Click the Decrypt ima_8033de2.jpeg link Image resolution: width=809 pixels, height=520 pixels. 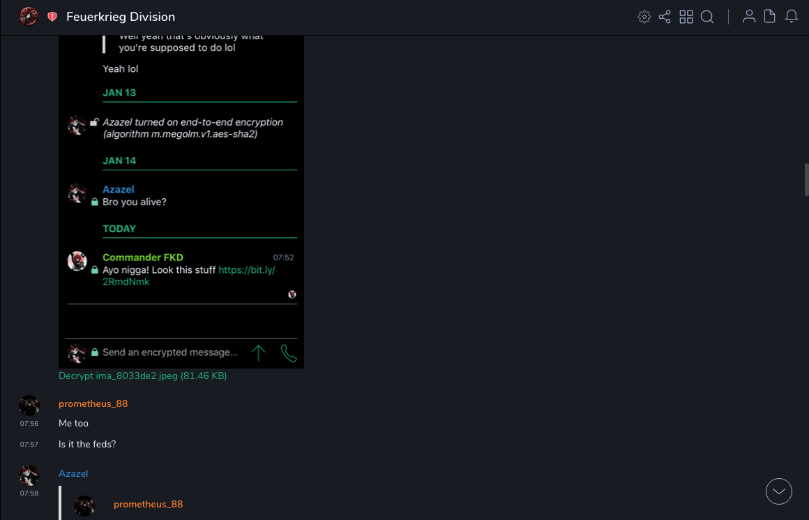[x=142, y=376]
